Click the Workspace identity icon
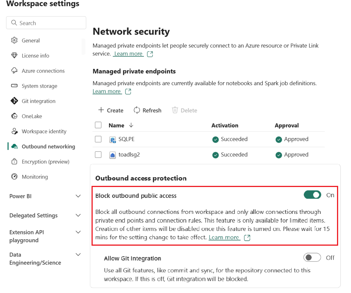The height and width of the screenshot is (293, 351). pyautogui.click(x=14, y=131)
